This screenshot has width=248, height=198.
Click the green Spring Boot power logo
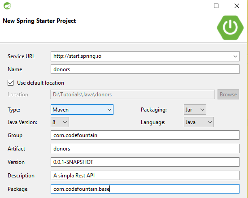click(x=230, y=28)
